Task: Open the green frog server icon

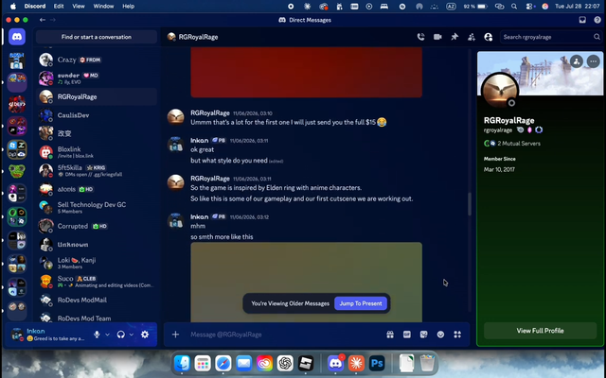Action: [x=17, y=171]
